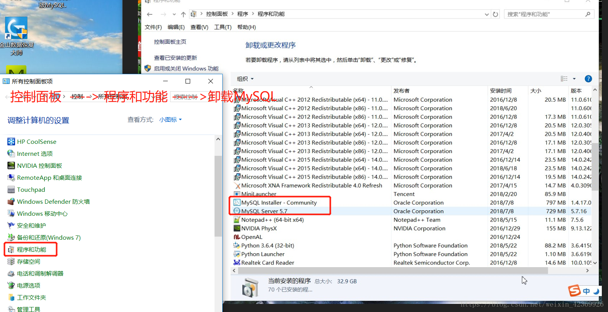608x312 pixels.
Task: Click the view mode list icon
Action: [x=564, y=79]
